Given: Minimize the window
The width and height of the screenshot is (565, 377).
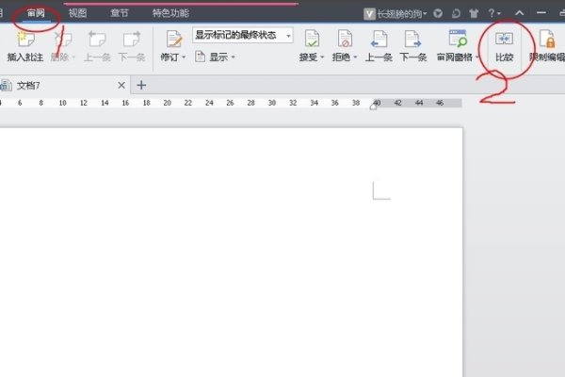Looking at the screenshot, I should click(x=541, y=12).
